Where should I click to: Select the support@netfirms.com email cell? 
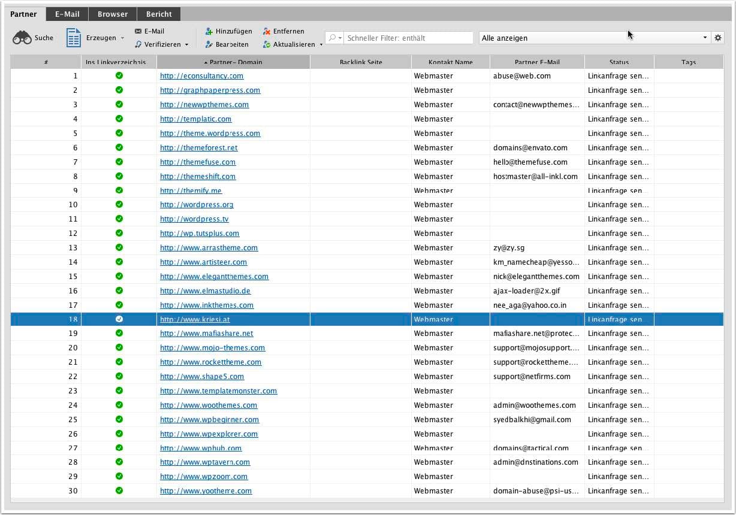537,377
